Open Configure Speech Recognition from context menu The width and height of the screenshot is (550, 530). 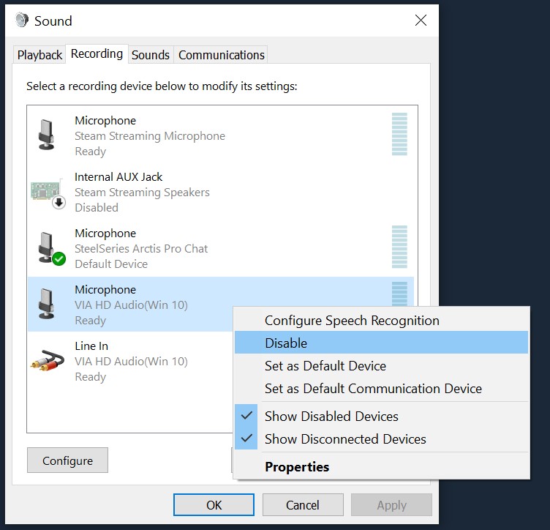coord(352,321)
